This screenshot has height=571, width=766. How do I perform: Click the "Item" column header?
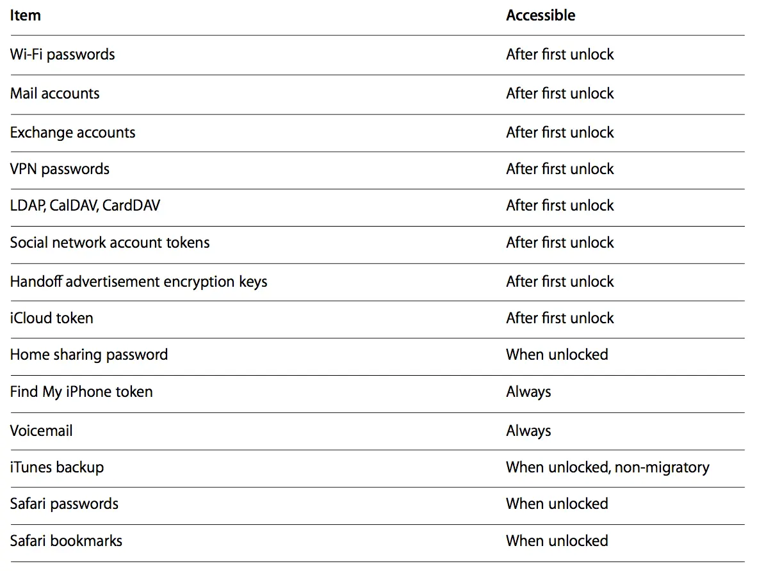click(26, 15)
